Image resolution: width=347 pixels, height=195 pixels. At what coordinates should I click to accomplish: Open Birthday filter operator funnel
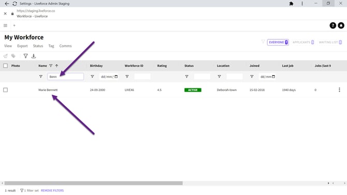(x=92, y=77)
